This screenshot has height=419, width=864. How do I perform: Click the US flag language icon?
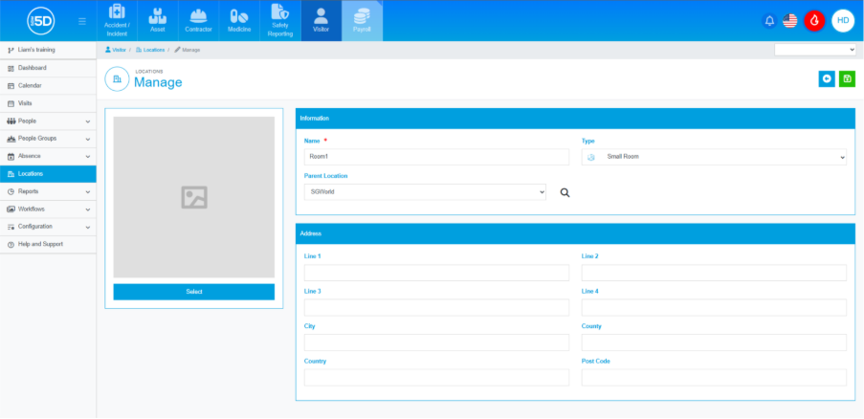point(790,20)
